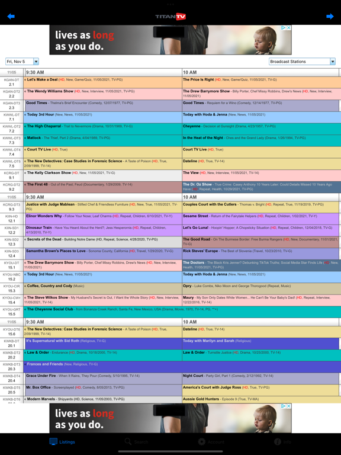
Task: Open Good Times Requiem for a Wino listing
Action: (260, 105)
